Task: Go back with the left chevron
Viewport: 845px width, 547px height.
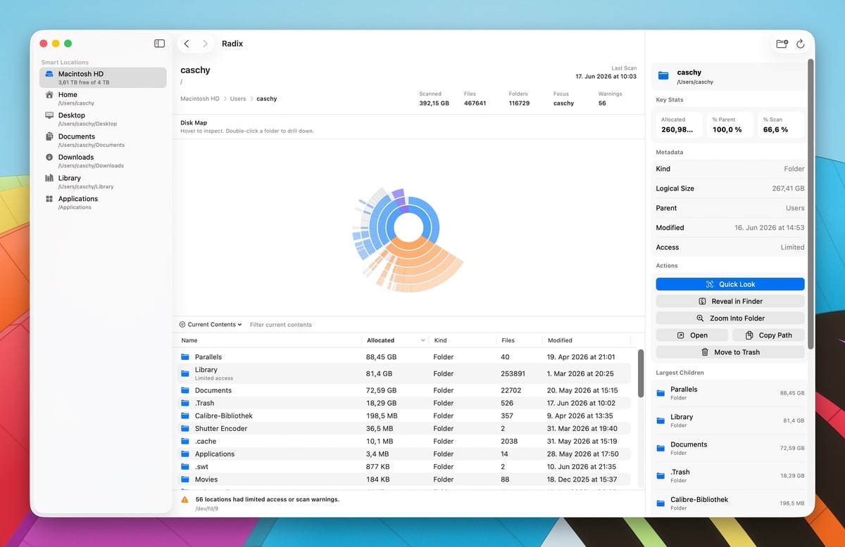Action: click(187, 44)
